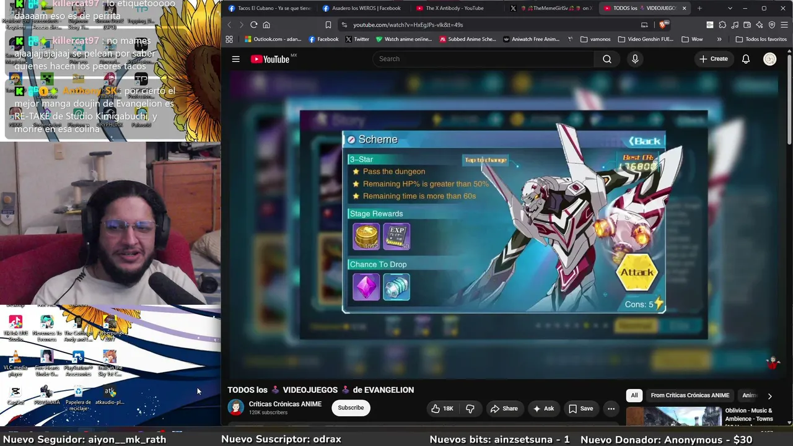The height and width of the screenshot is (446, 793).
Task: Open the Create button menu
Action: point(713,59)
